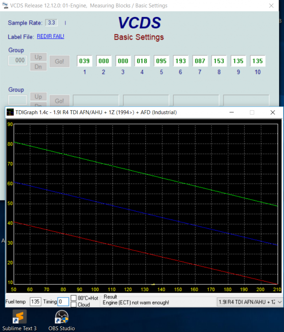Click the Sample Rate value 3.3
The width and height of the screenshot is (284, 332).
coord(51,23)
